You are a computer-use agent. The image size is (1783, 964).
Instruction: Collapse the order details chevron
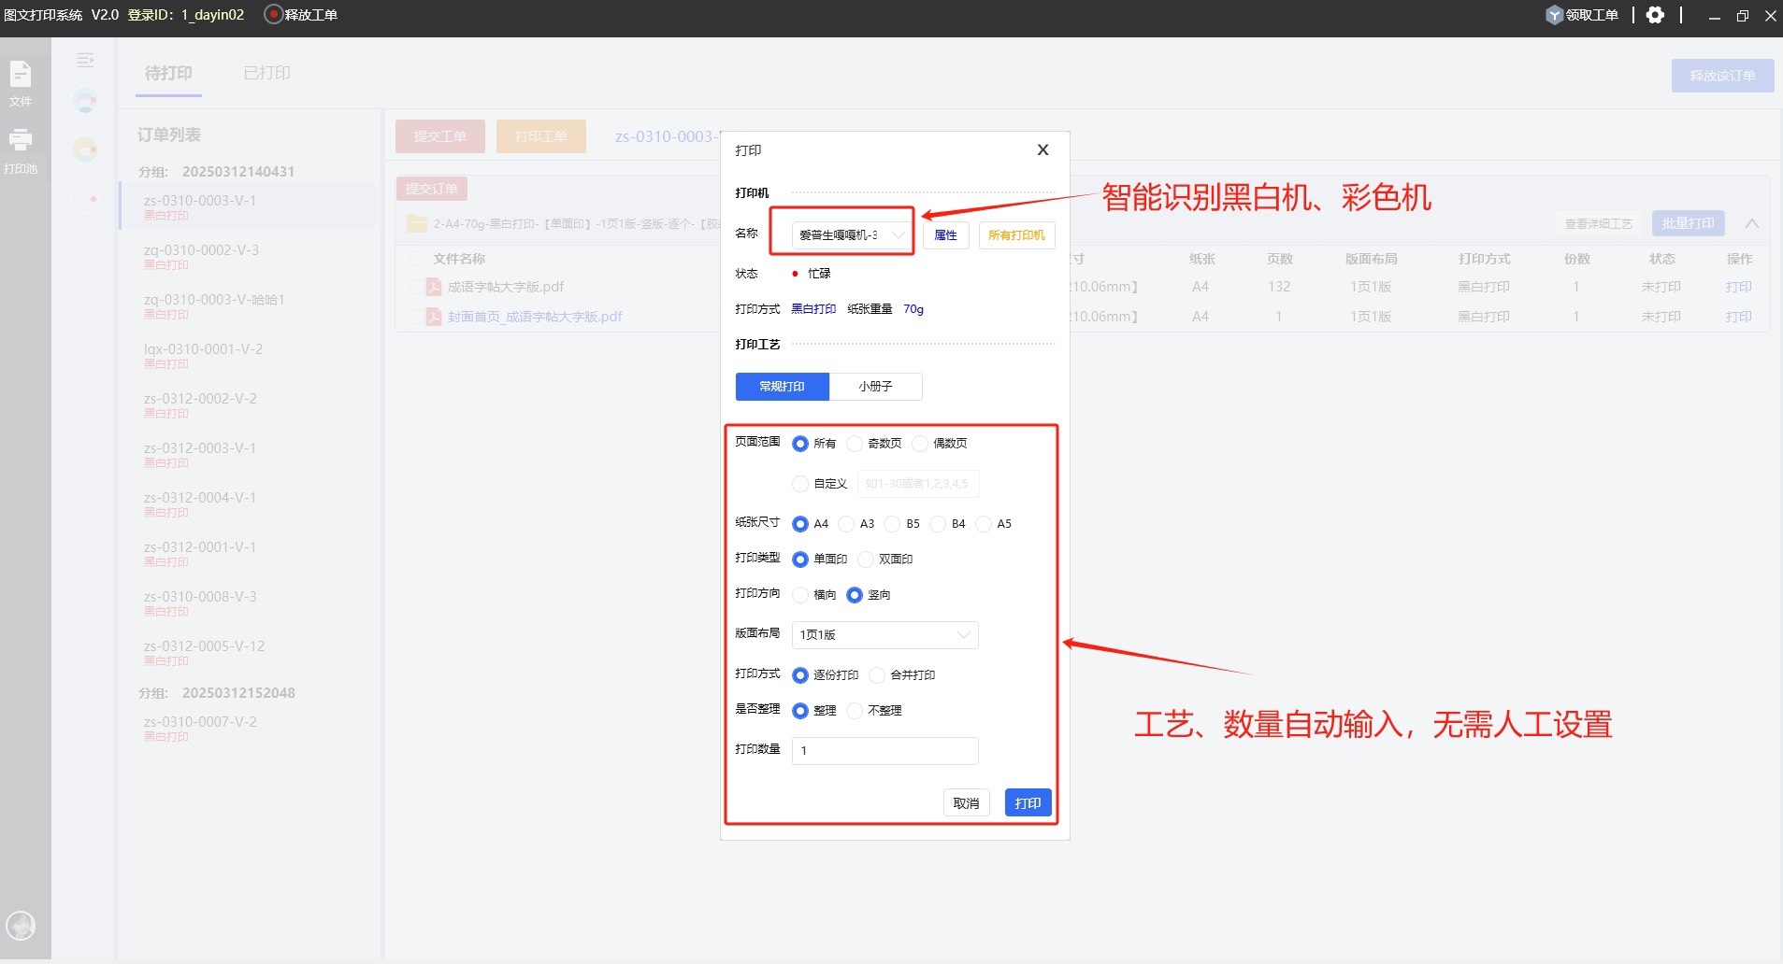[1751, 224]
